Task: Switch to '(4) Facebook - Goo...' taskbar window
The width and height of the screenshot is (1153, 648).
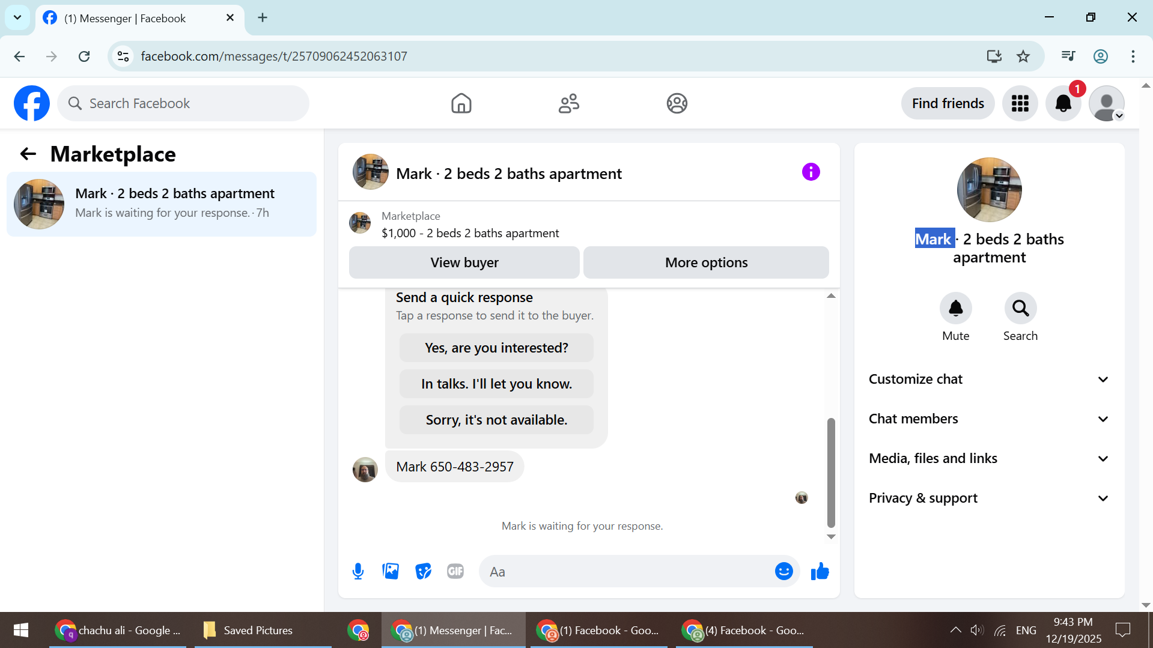Action: 744,630
